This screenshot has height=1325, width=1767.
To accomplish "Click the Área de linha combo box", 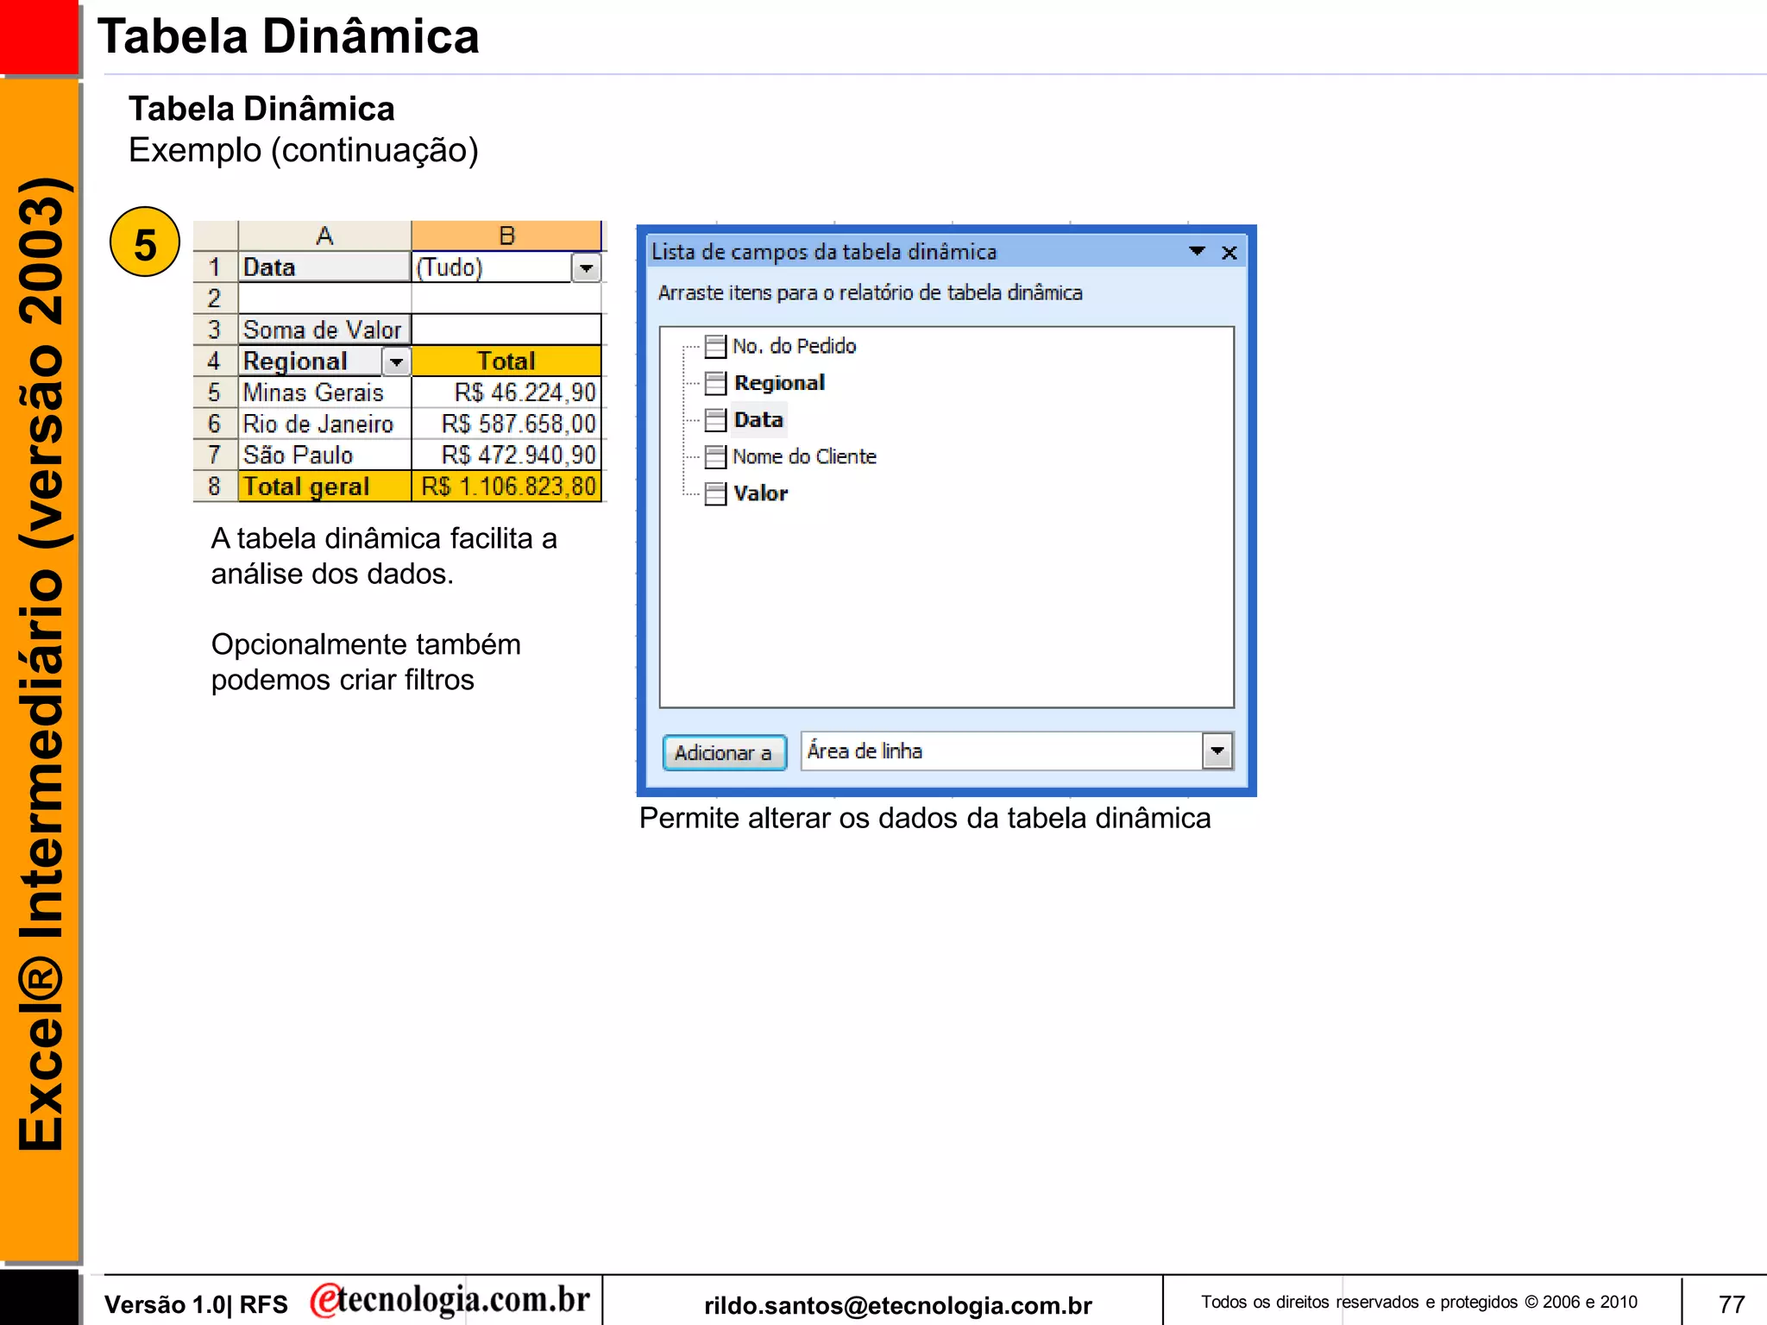I will click(x=1016, y=751).
